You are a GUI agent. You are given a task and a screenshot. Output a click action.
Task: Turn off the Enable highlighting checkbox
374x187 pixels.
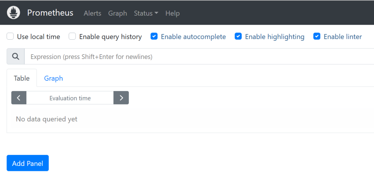click(238, 36)
